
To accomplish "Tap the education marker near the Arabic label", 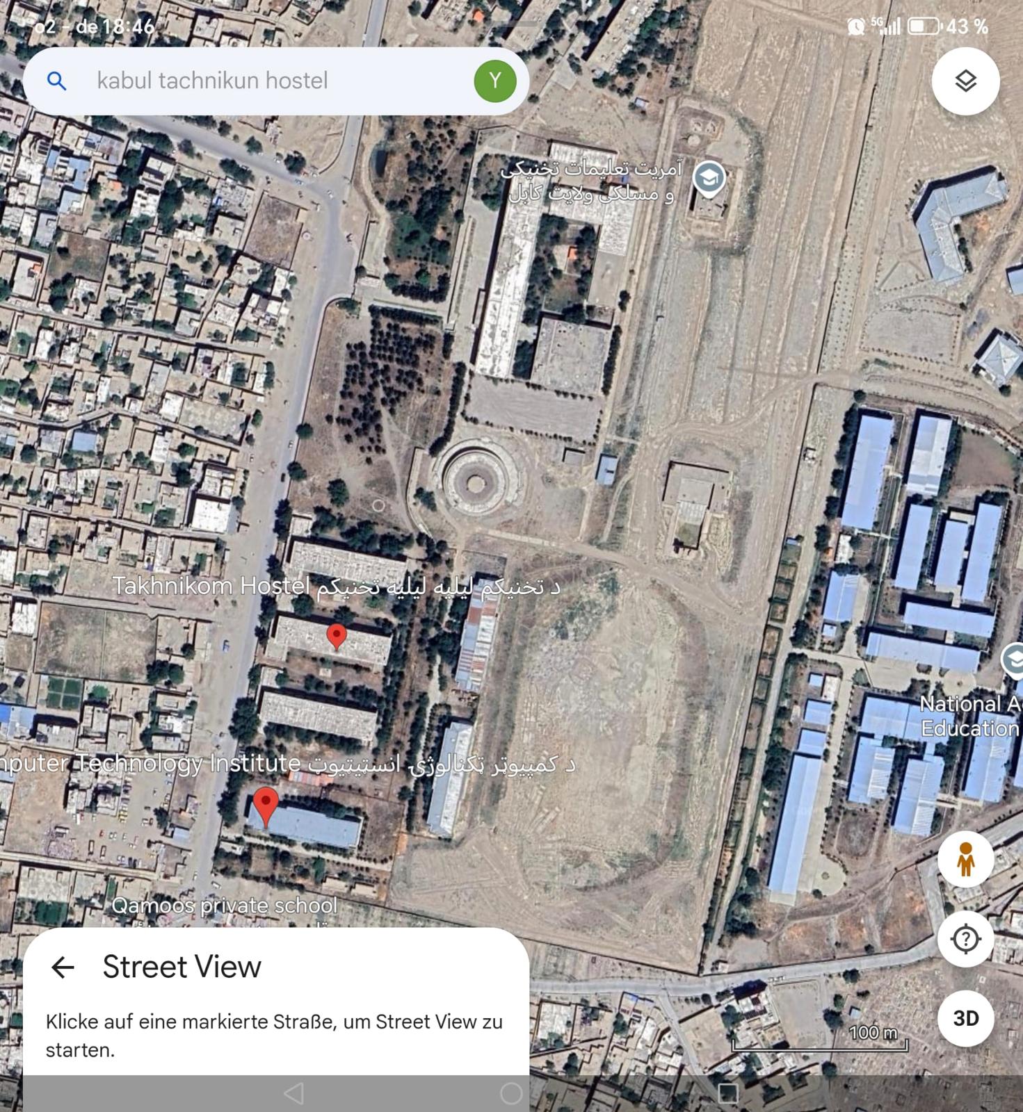I will point(709,179).
